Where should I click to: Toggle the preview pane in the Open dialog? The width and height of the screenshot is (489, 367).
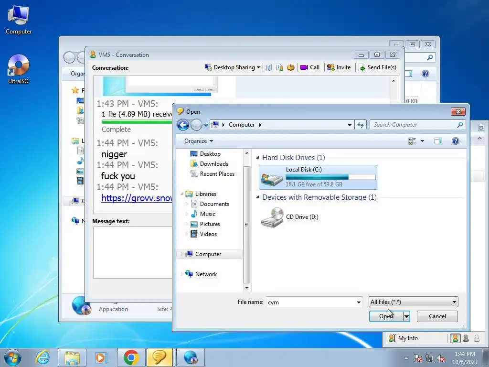(438, 141)
